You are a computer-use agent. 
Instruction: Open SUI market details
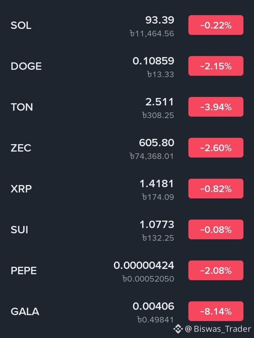point(127,230)
